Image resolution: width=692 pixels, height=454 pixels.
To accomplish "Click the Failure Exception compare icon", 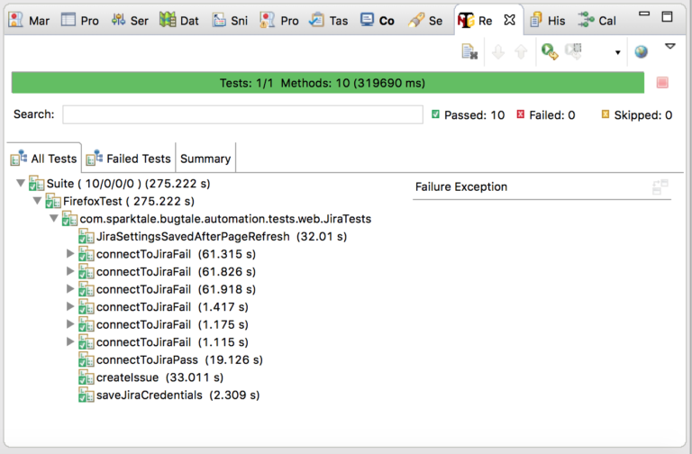I will [x=660, y=187].
